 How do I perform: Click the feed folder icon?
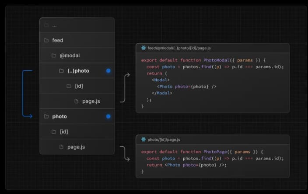tap(46, 40)
